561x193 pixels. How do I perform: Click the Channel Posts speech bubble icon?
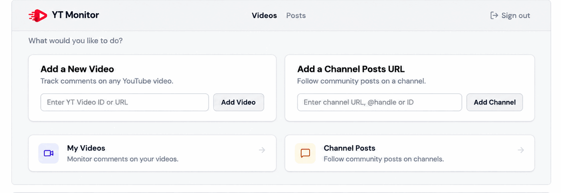click(305, 153)
